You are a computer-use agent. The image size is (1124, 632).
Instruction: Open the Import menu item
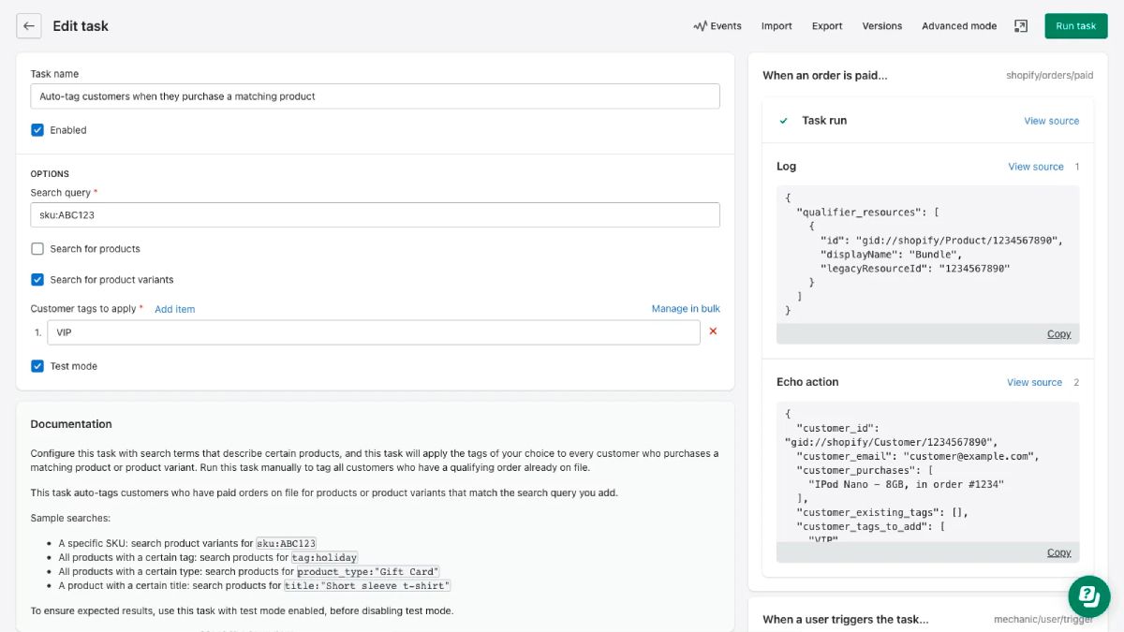(776, 26)
